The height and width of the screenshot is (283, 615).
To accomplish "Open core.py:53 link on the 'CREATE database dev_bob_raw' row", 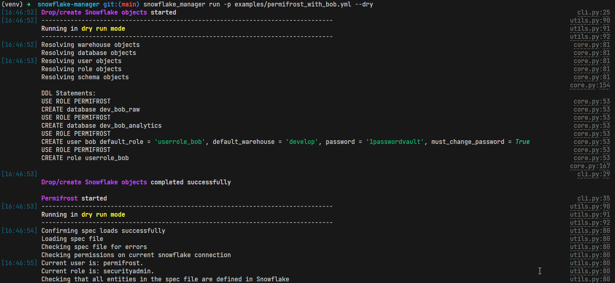I will [592, 110].
